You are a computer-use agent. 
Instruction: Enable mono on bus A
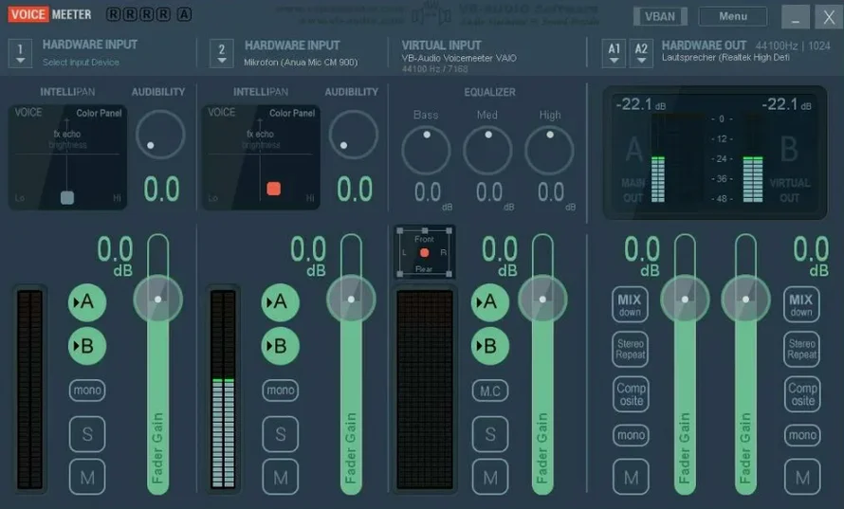pos(631,435)
